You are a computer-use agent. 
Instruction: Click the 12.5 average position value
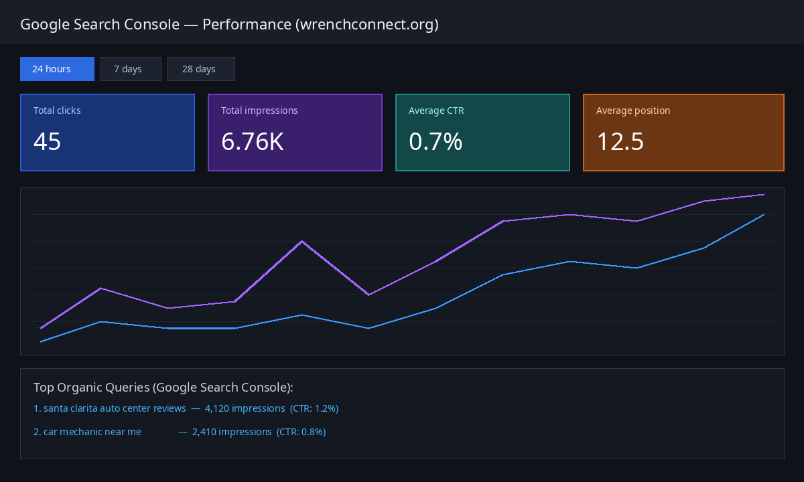click(x=620, y=142)
